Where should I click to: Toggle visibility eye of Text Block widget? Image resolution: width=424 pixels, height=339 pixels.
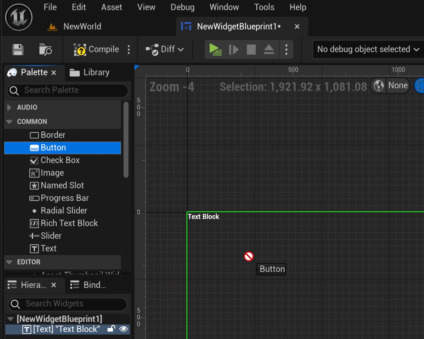[x=123, y=329]
